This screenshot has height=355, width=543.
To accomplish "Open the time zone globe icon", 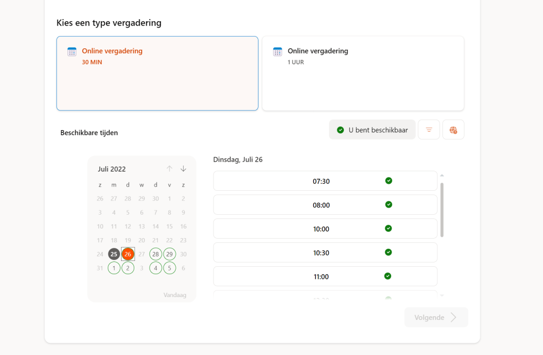I will point(453,130).
